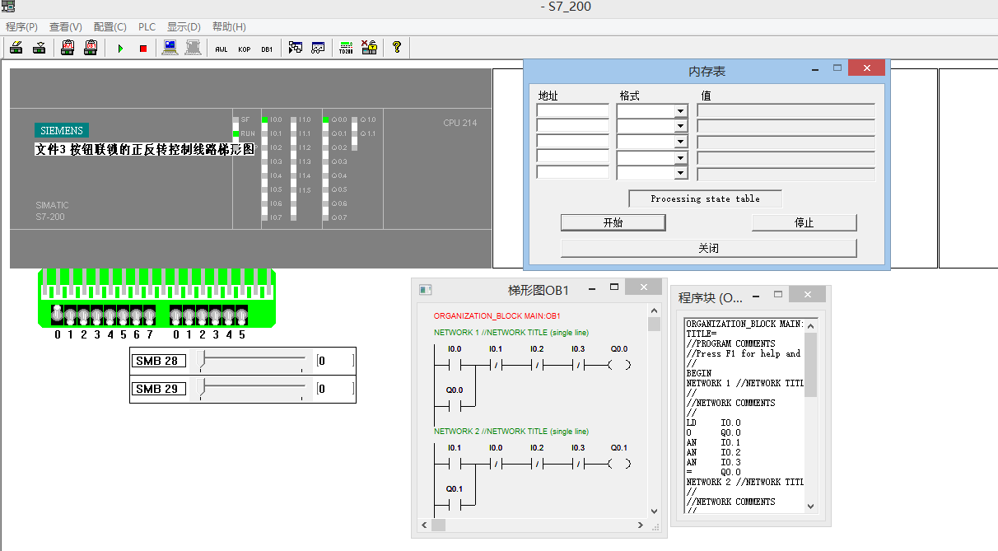The image size is (998, 551).
Task: Click the ORGANIZATION_BLOCK MAIN:OB1 red text
Action: 497,316
